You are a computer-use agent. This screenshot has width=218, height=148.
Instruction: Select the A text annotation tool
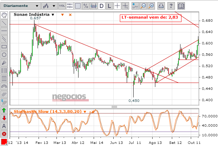pyautogui.click(x=4, y=126)
